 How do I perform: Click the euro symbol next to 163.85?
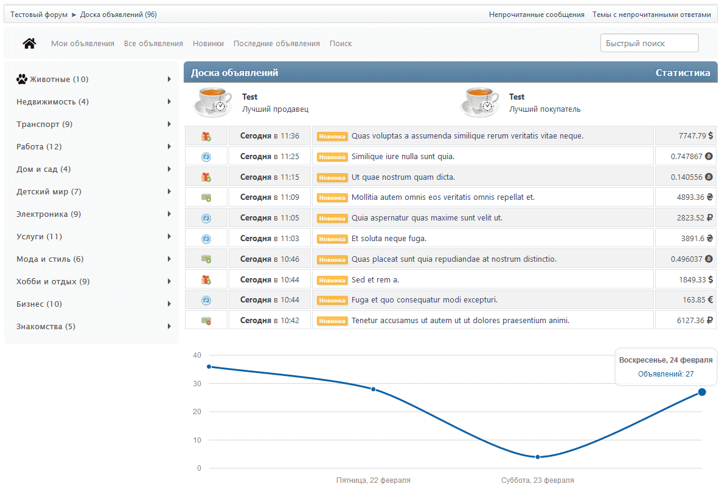tap(710, 300)
